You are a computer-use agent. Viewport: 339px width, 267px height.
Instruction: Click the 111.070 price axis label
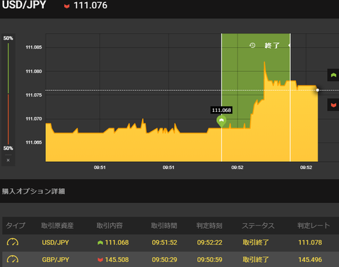tap(34, 119)
